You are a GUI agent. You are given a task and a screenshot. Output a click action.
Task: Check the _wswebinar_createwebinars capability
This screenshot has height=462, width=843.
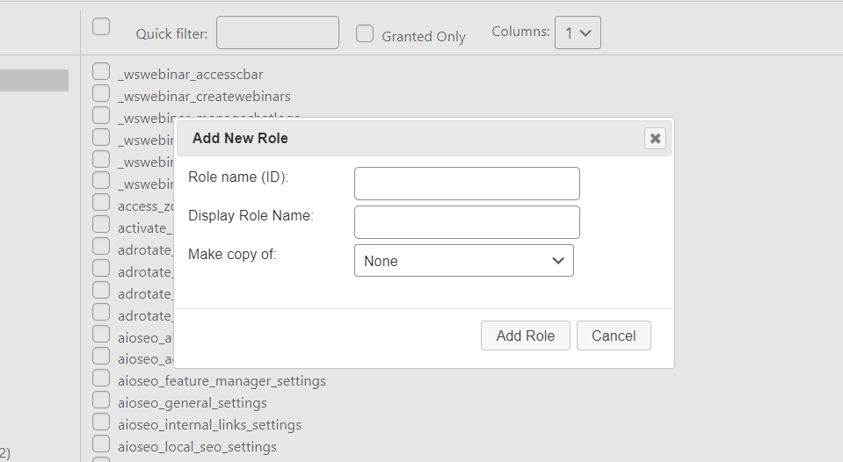pos(101,94)
